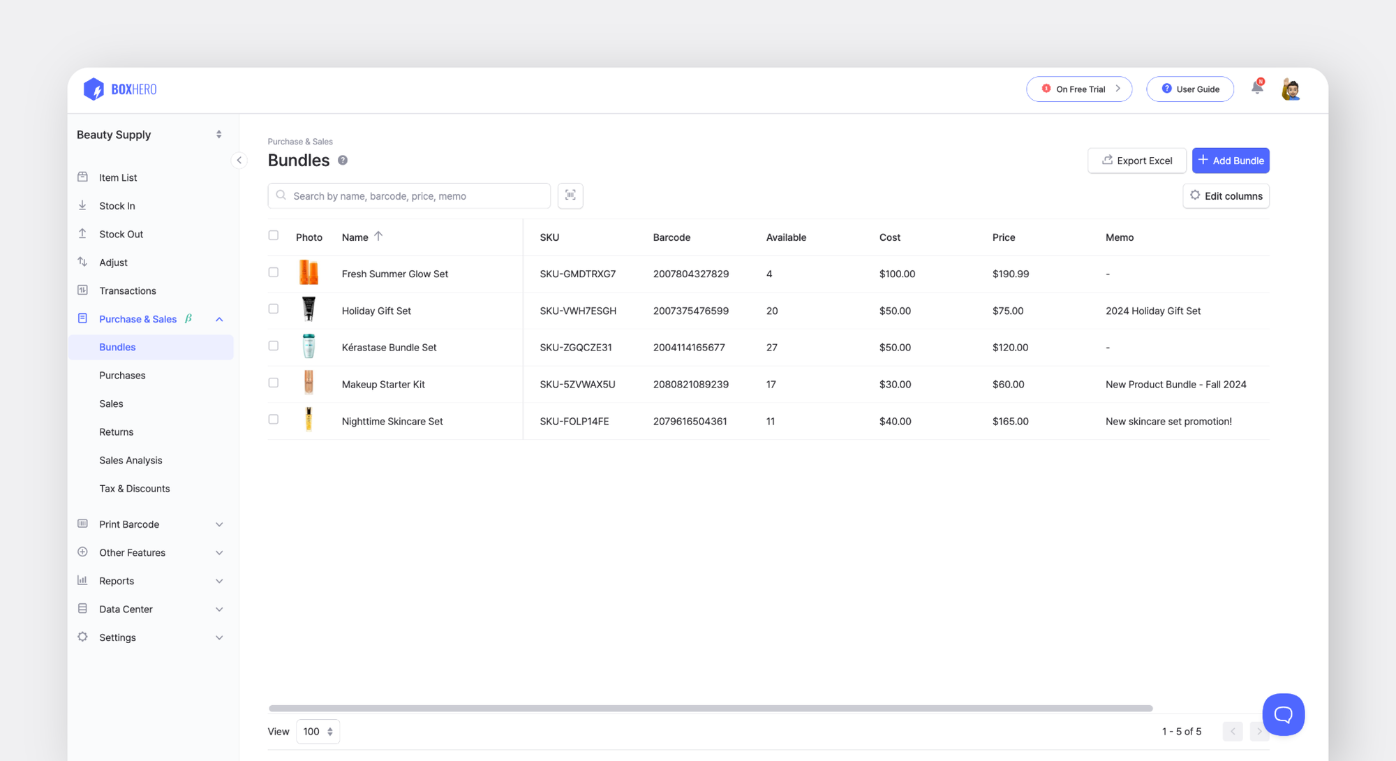
Task: Click the Adjust sidebar icon
Action: 83,262
